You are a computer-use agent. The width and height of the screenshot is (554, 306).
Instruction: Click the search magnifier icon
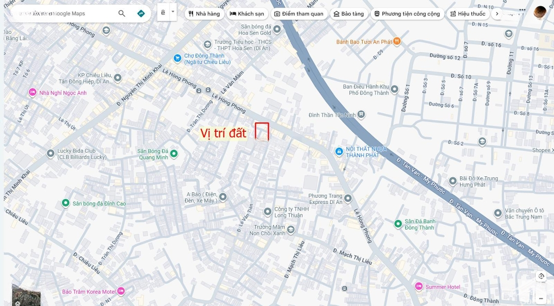click(x=122, y=13)
